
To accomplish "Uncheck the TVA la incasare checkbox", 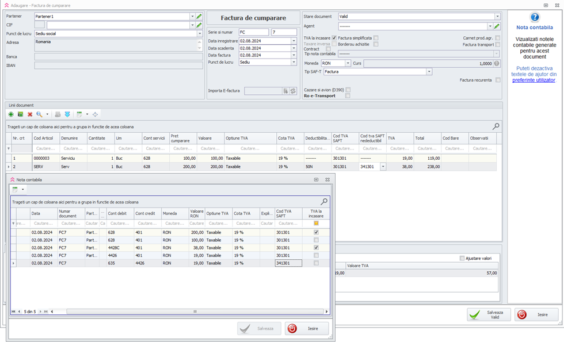I will coord(334,38).
